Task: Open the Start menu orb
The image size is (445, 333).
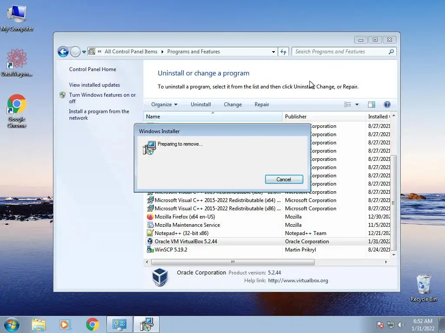Action: tap(12, 324)
